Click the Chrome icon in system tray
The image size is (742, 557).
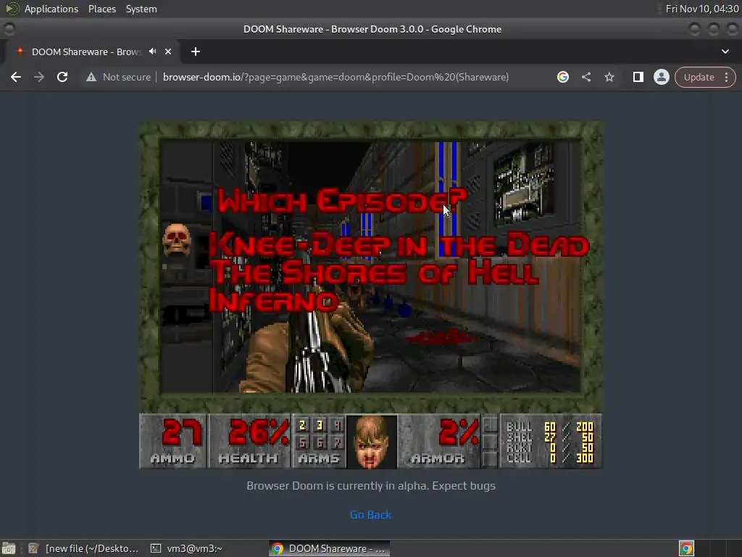click(x=686, y=548)
